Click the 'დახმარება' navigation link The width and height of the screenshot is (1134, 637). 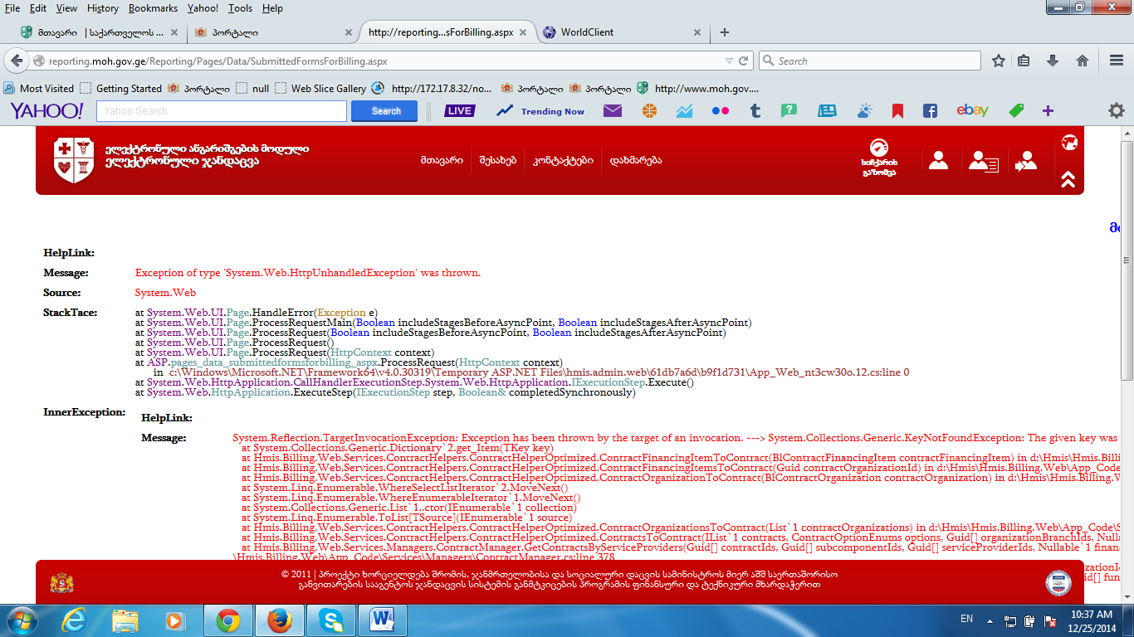635,160
